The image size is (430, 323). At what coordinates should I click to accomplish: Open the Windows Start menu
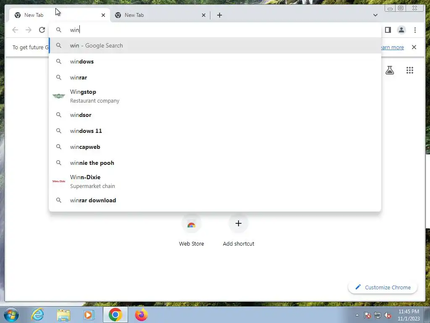[11, 315]
